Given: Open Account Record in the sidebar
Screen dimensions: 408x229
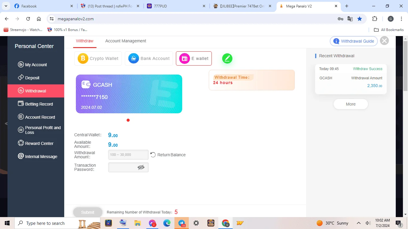Looking at the screenshot, I should 36,117.
